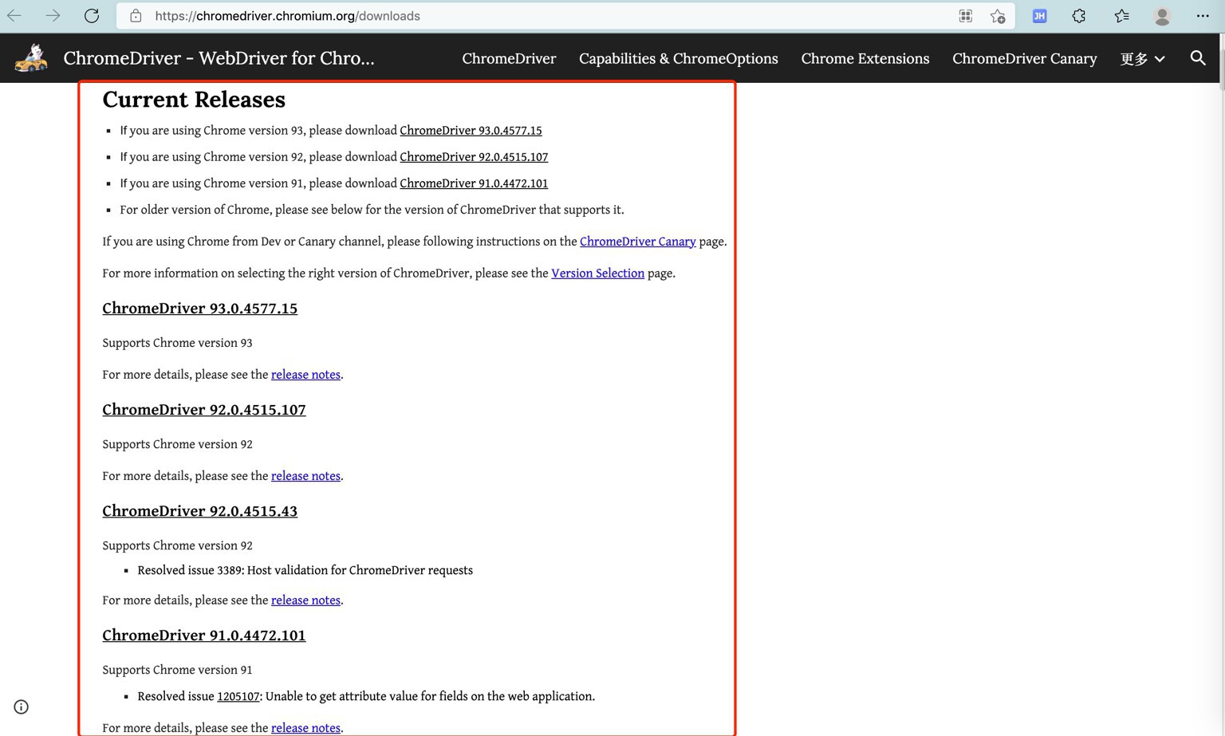Click the info icon at bottom left
This screenshot has height=736, width=1225.
(x=22, y=707)
